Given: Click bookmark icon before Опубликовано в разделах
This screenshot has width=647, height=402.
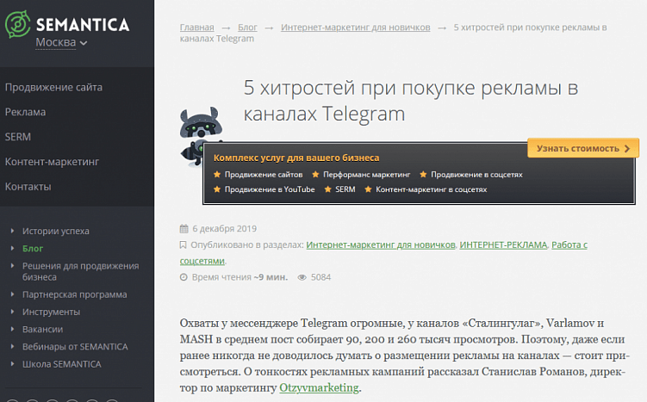Looking at the screenshot, I should (x=184, y=245).
